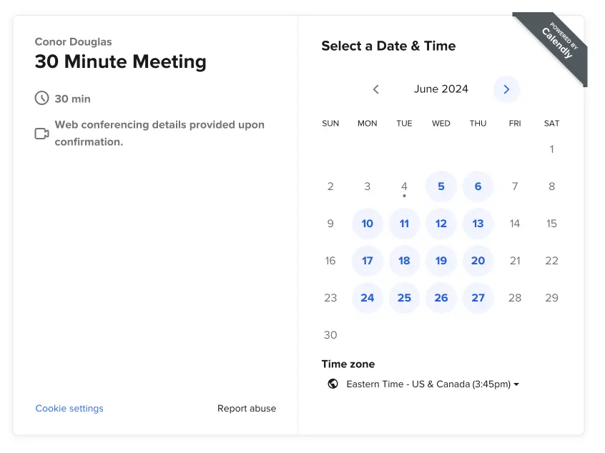Click the globe icon beside time zone
The width and height of the screenshot is (605, 453).
click(333, 384)
